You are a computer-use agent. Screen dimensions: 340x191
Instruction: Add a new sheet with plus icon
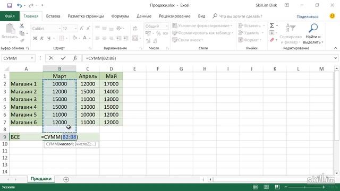[66, 179]
